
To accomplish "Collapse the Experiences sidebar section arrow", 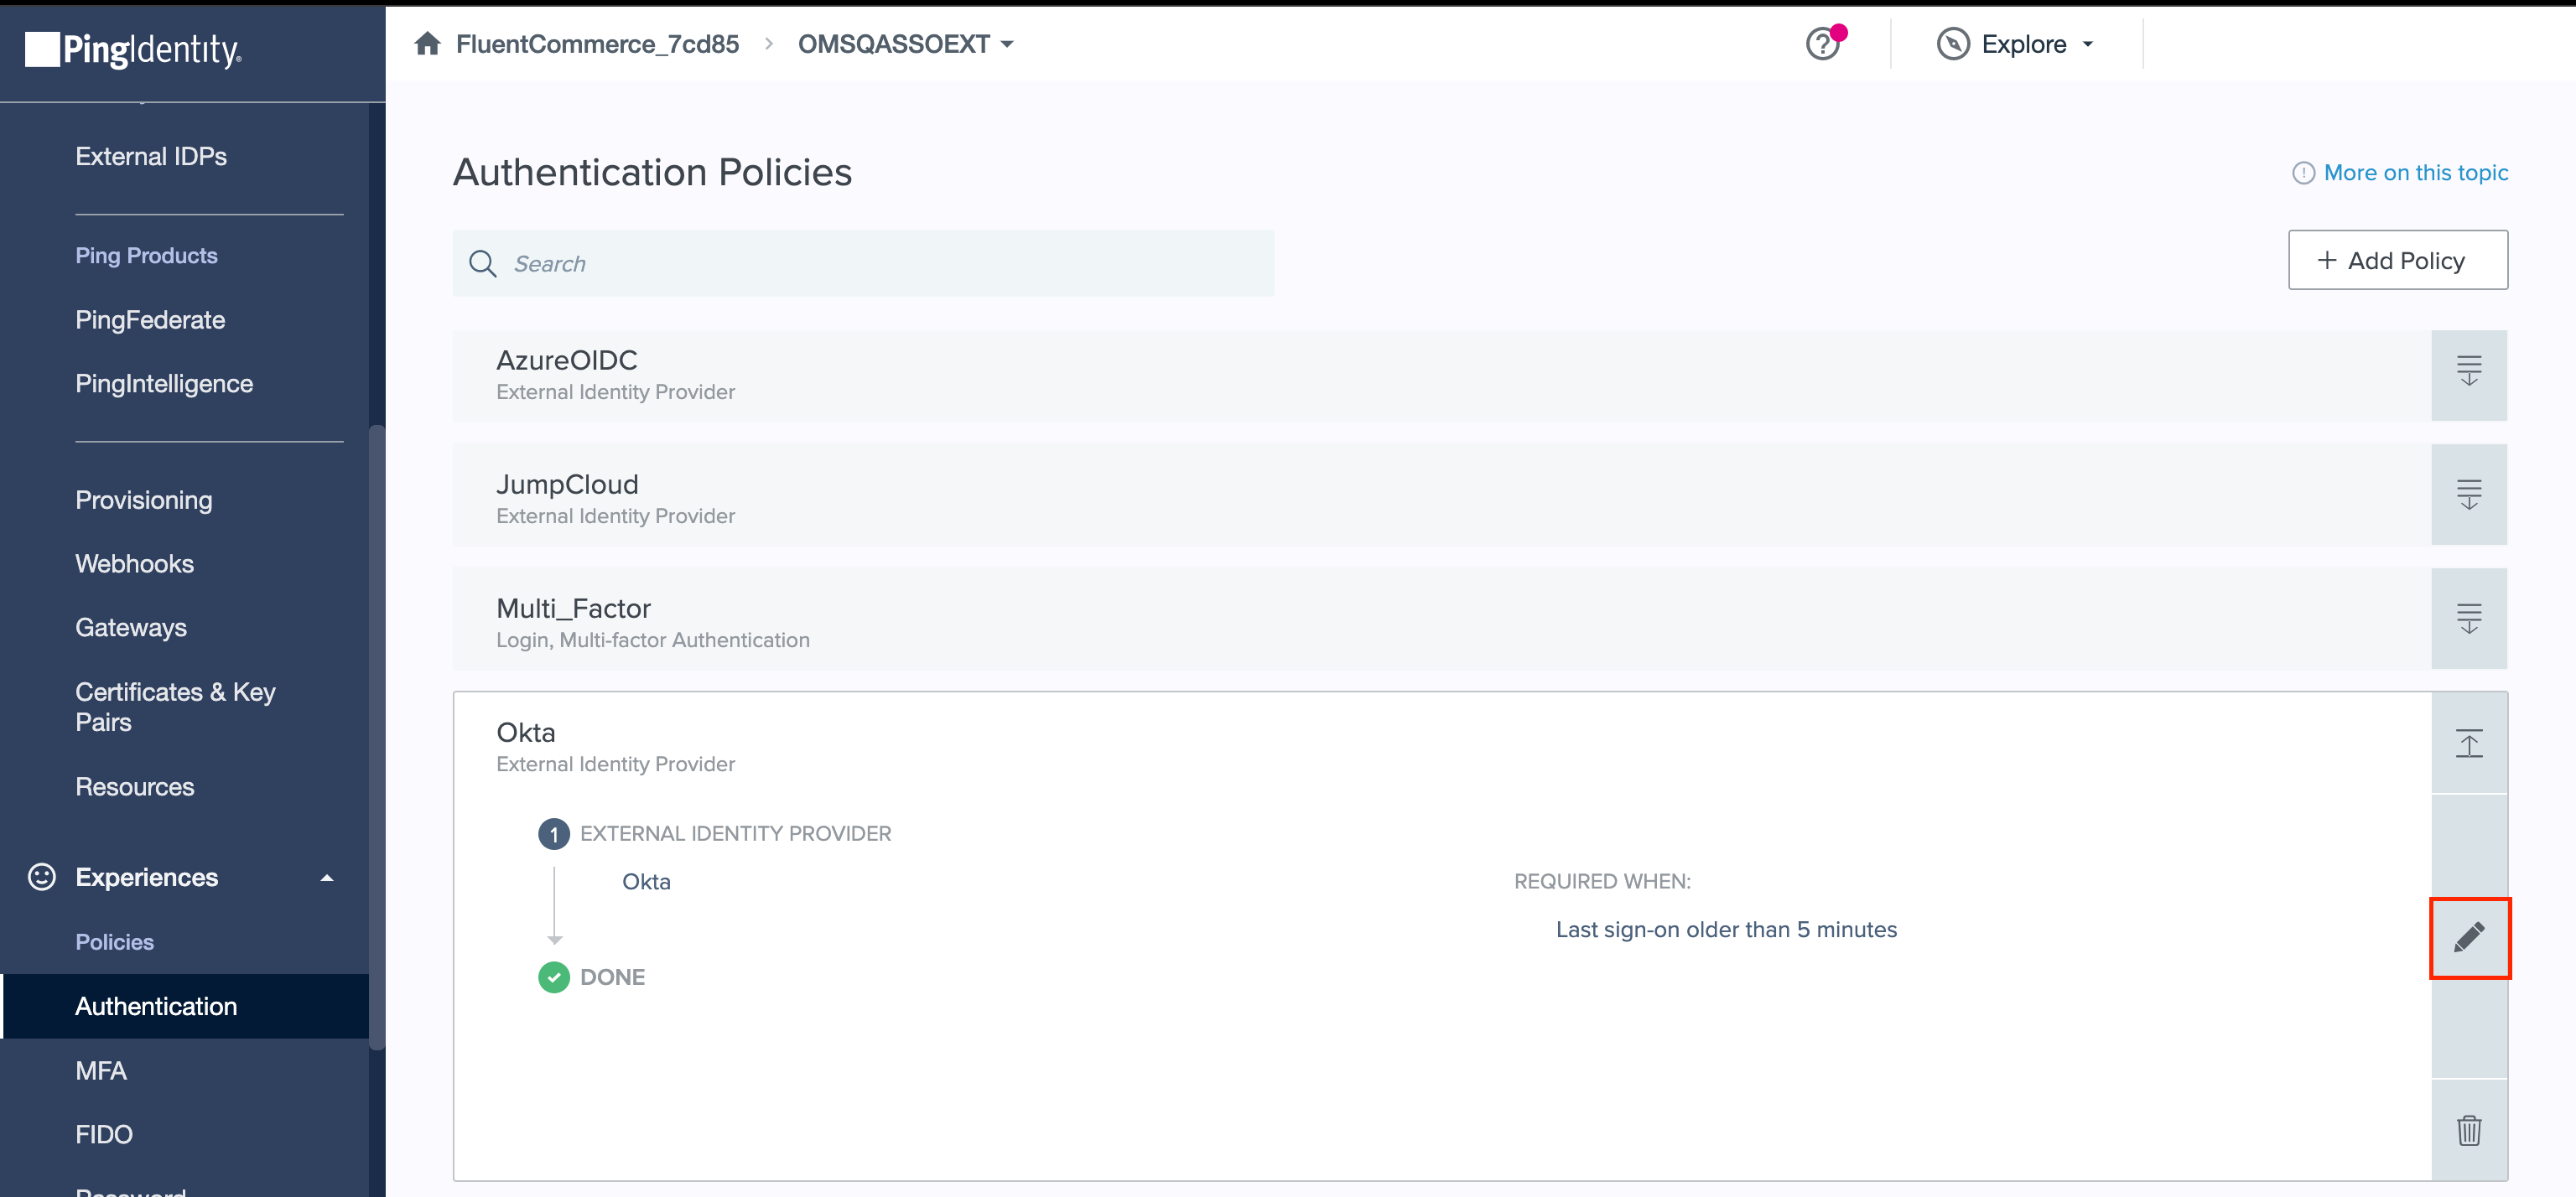I will [326, 878].
